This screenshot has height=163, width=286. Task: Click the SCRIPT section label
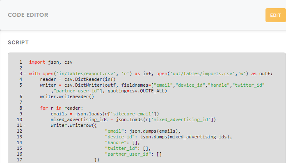tap(18, 43)
